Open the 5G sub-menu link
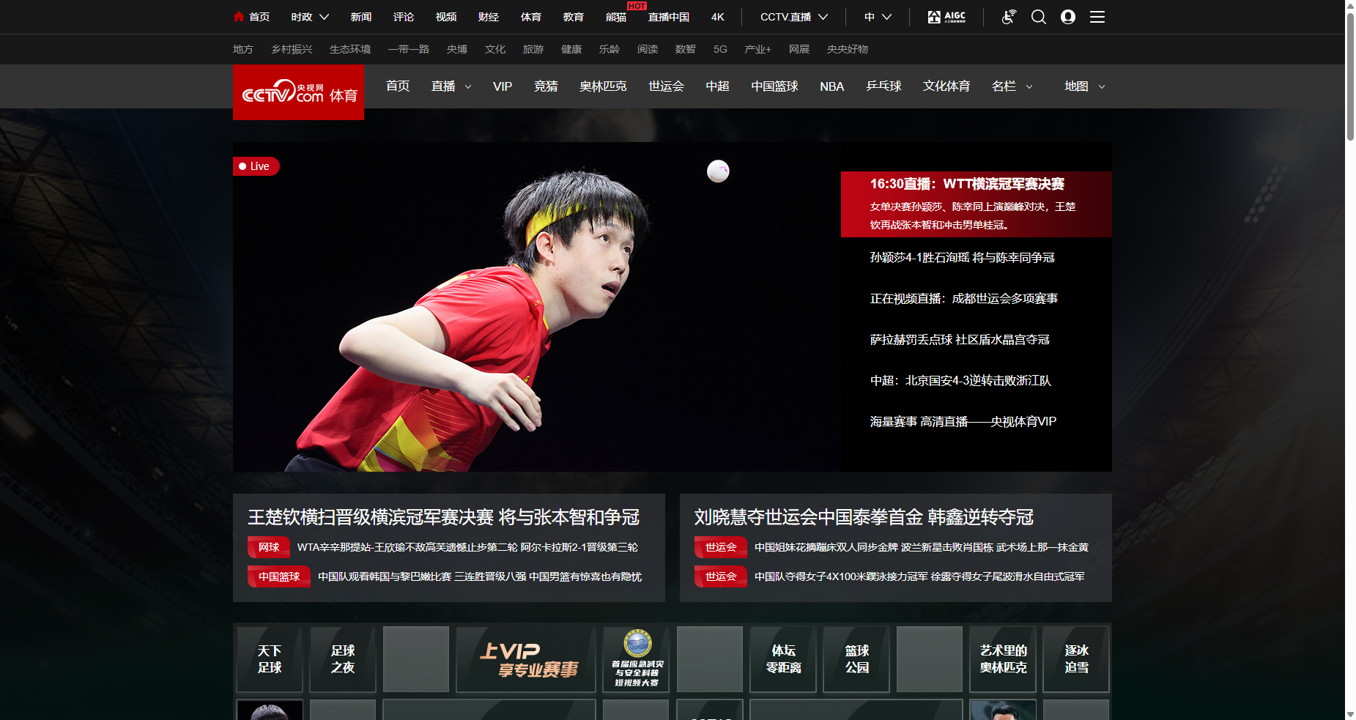1356x720 pixels. (720, 49)
